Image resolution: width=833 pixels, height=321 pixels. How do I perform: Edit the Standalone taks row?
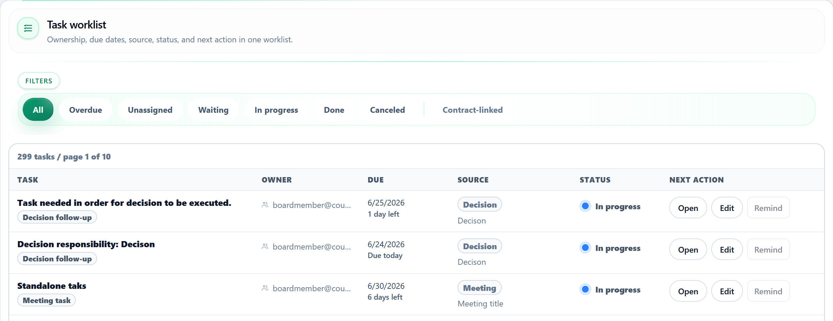(x=727, y=291)
